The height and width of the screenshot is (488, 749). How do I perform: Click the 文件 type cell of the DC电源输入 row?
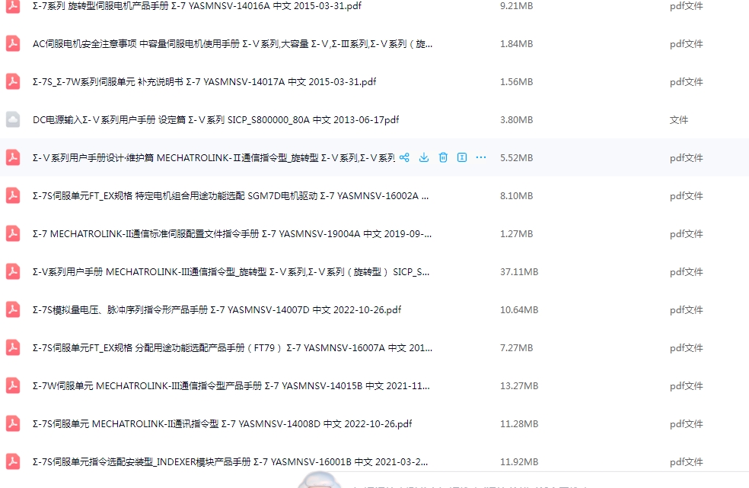679,120
